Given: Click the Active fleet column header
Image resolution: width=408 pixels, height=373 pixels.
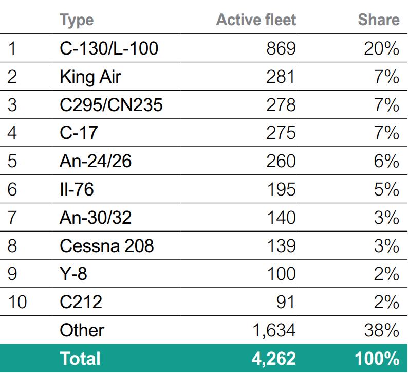Looking at the screenshot, I should click(x=256, y=20).
